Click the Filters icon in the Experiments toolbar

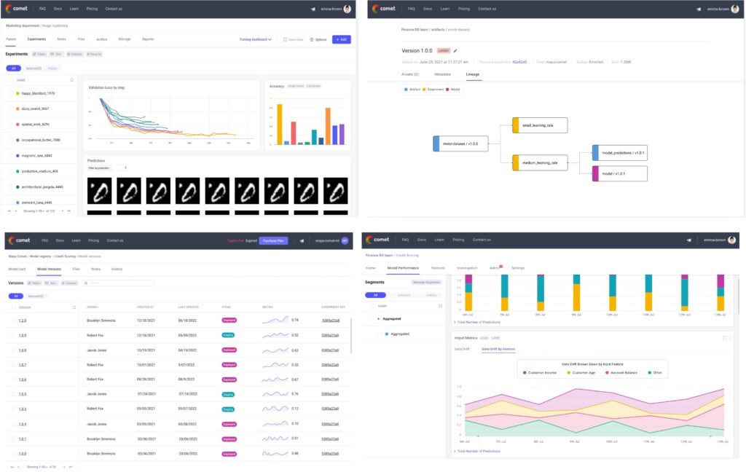pos(35,54)
